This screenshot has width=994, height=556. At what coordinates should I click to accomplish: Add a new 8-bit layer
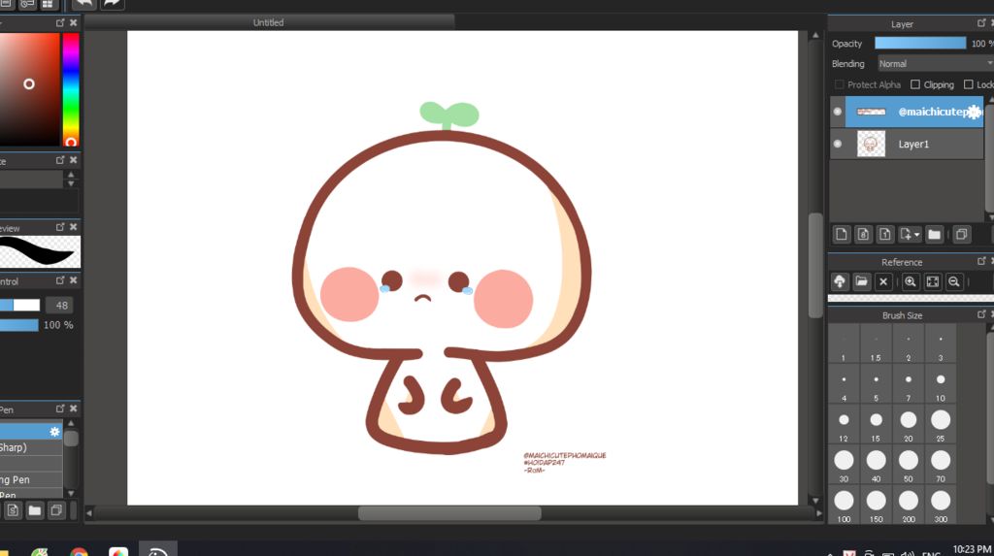pos(863,235)
